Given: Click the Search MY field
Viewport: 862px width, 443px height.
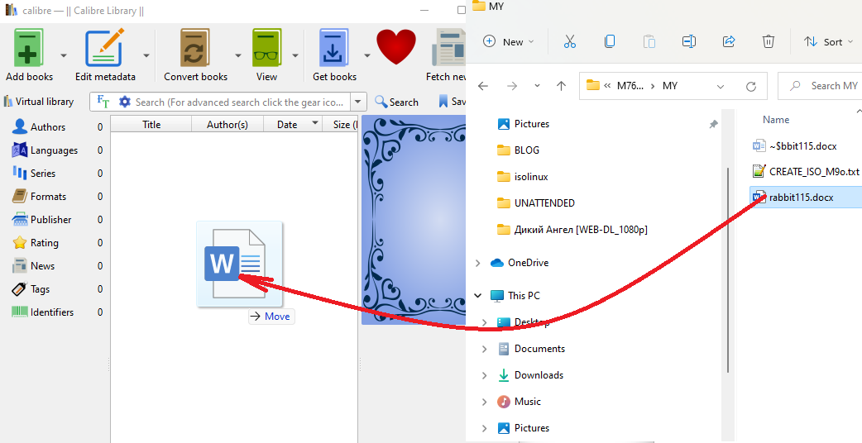Looking at the screenshot, I should (x=821, y=86).
